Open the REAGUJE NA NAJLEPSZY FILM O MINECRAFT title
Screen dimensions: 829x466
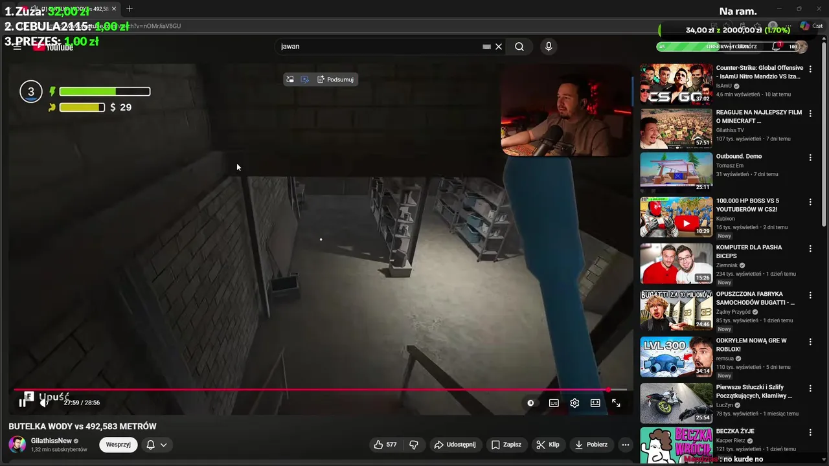(759, 116)
